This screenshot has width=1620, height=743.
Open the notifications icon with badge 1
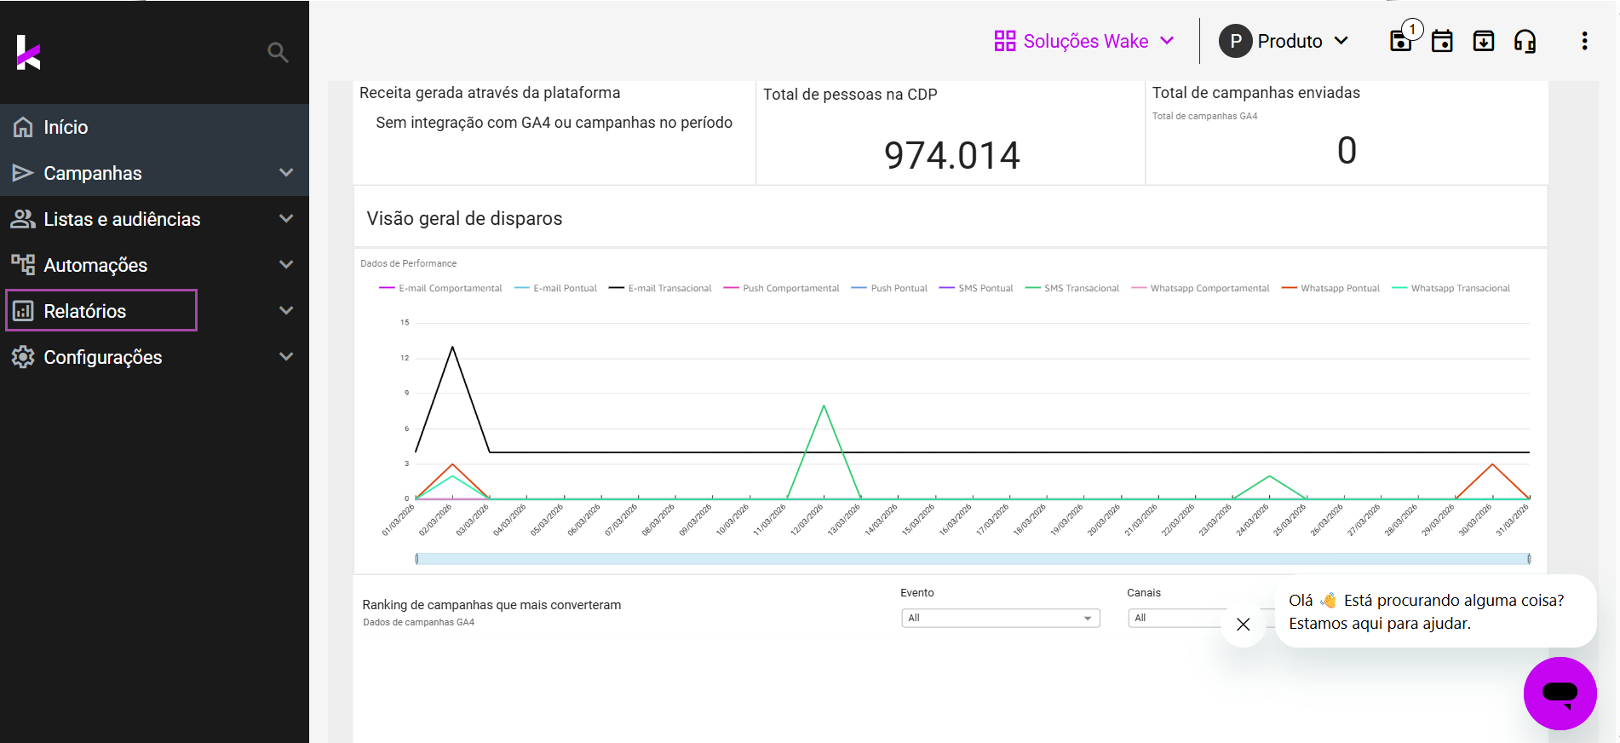1401,41
